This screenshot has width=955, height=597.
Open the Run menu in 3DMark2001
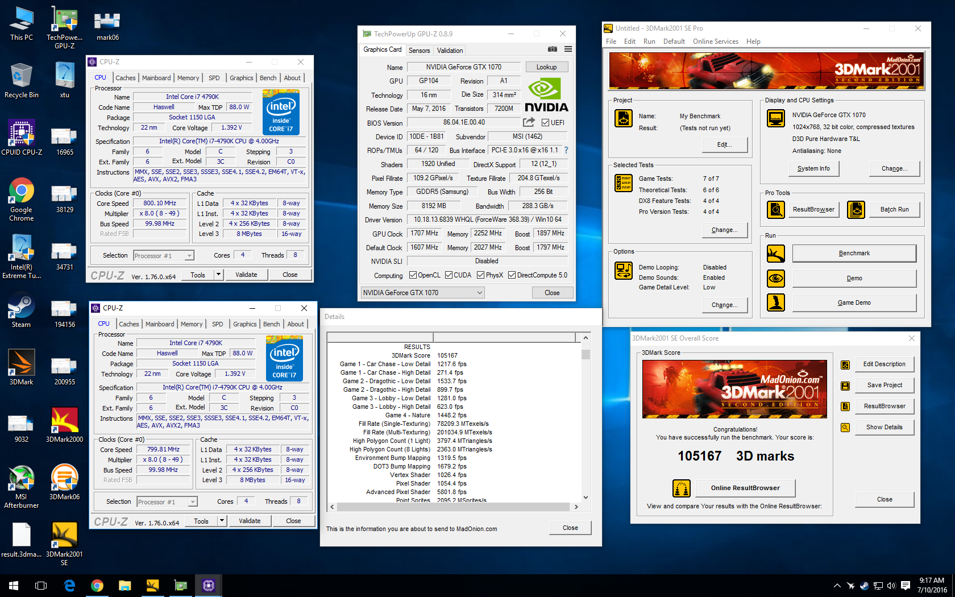[649, 42]
